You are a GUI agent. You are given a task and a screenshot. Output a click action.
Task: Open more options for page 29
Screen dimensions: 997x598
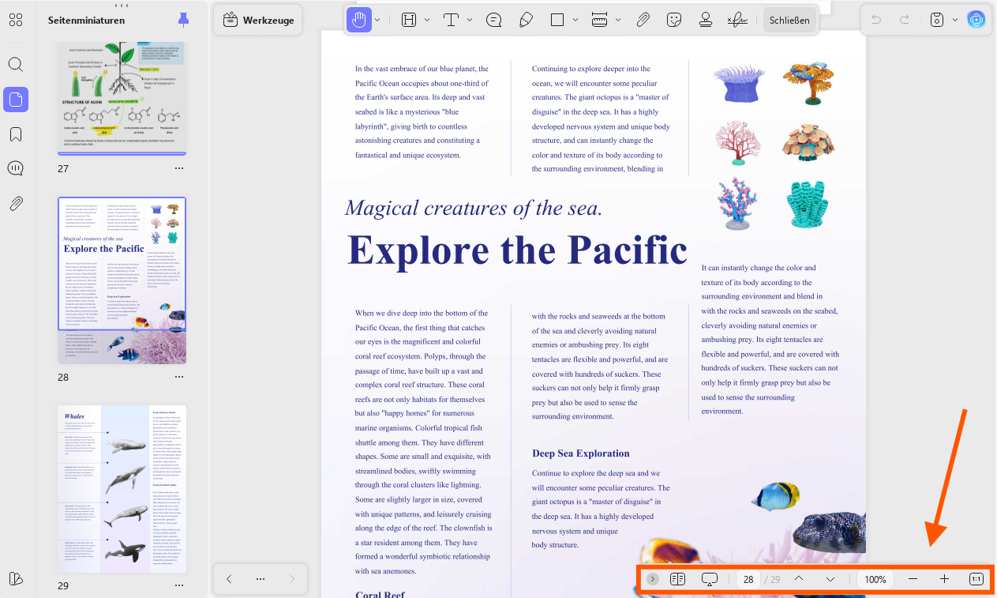point(179,586)
